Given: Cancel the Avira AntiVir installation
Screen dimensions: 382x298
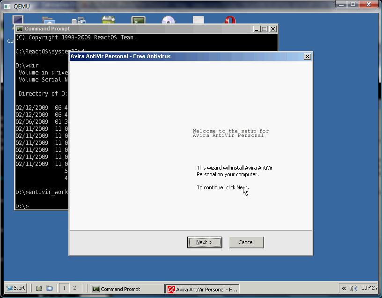Looking at the screenshot, I should (x=246, y=242).
